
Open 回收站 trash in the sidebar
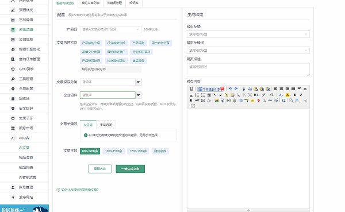click(x=24, y=98)
